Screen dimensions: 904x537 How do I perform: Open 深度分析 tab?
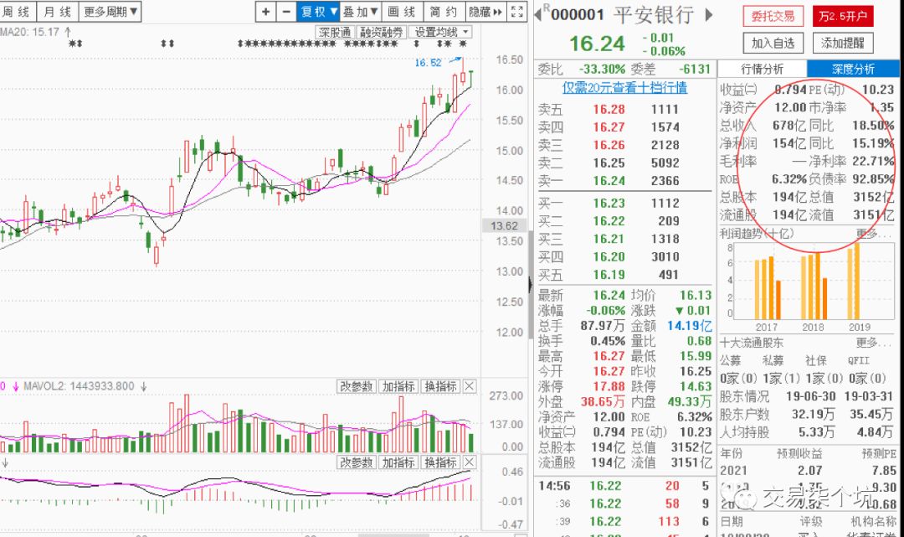[x=853, y=70]
